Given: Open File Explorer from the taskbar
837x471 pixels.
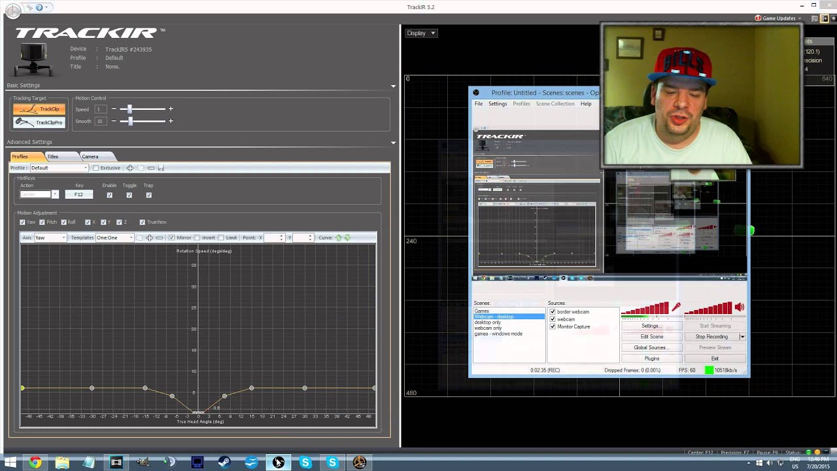Looking at the screenshot, I should pyautogui.click(x=62, y=462).
